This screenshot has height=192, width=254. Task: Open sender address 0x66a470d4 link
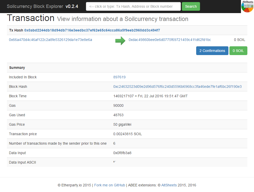tap(50, 40)
